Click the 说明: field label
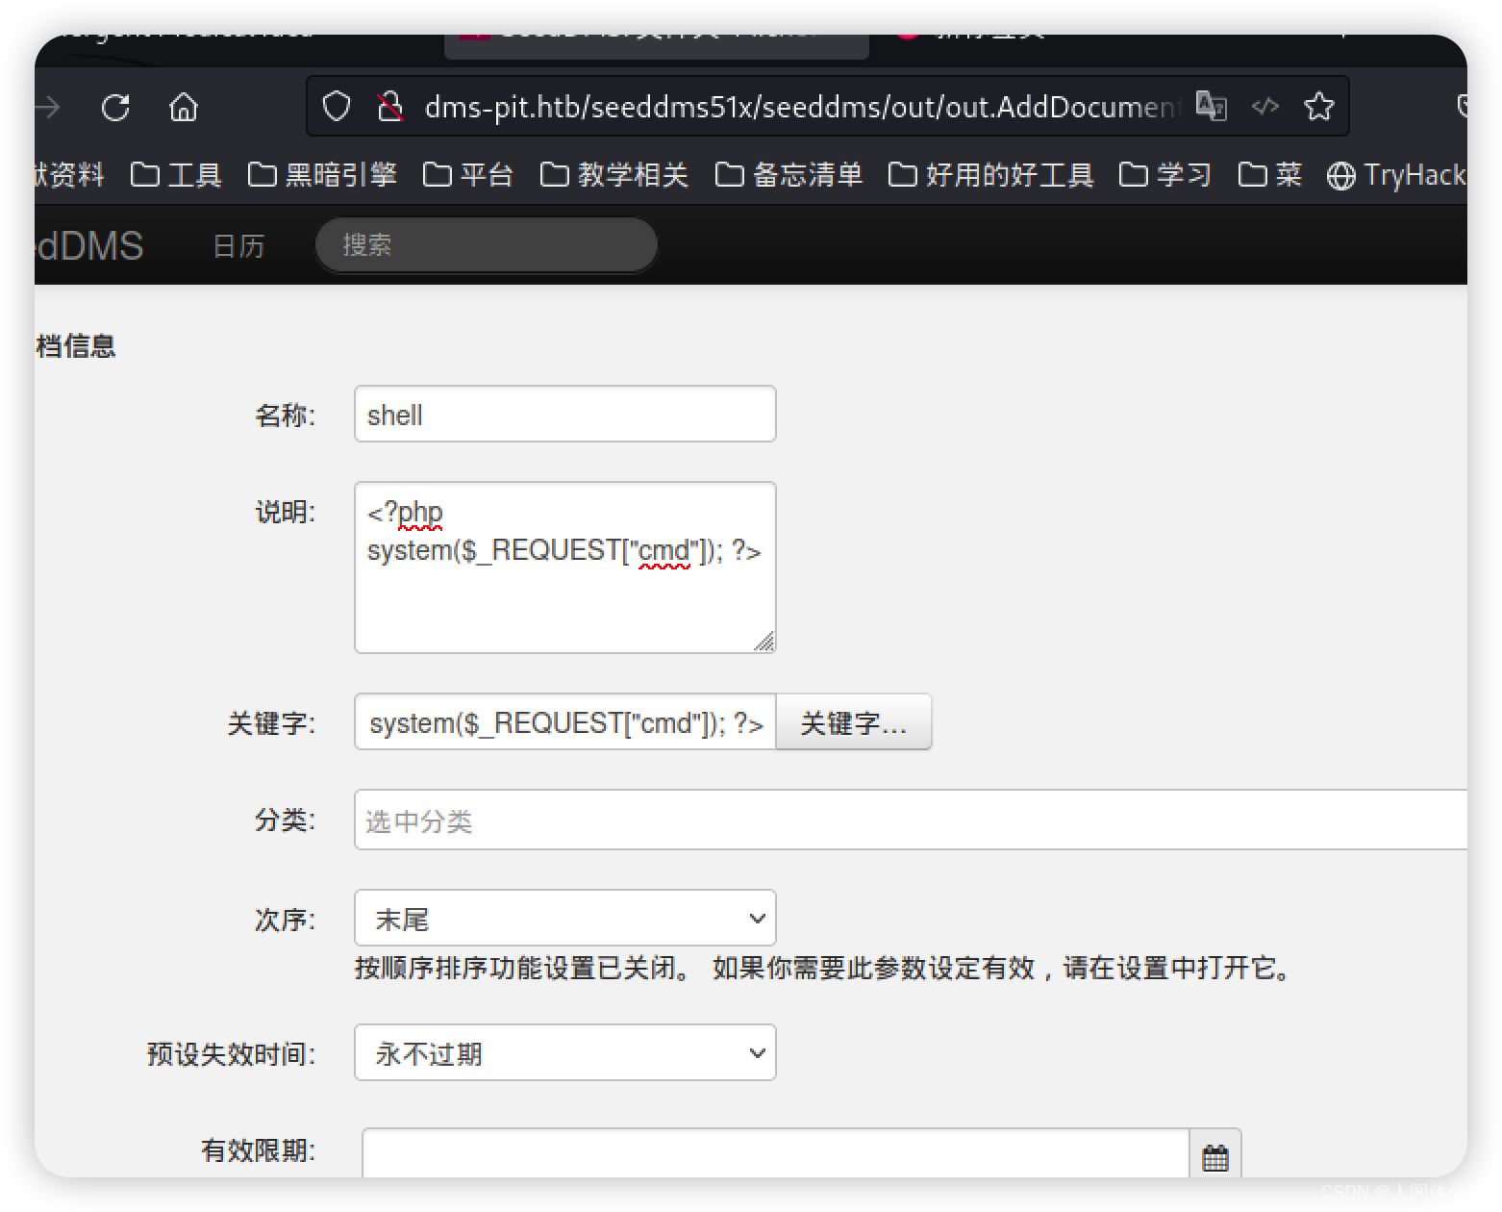 point(285,512)
